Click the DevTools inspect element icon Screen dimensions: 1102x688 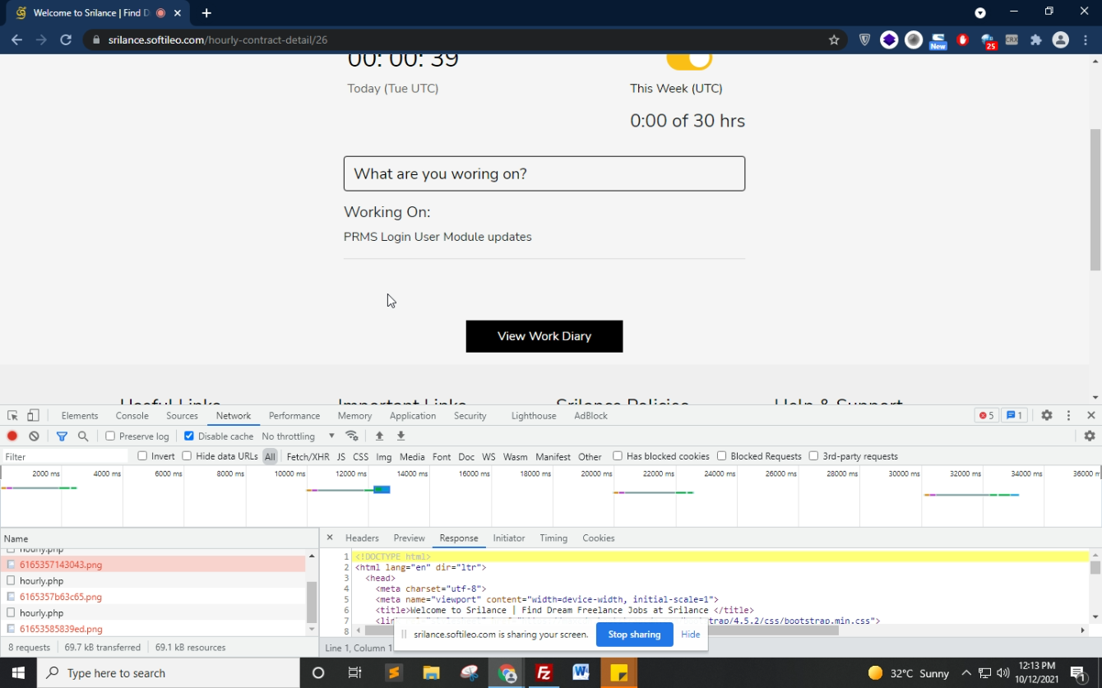(x=12, y=416)
